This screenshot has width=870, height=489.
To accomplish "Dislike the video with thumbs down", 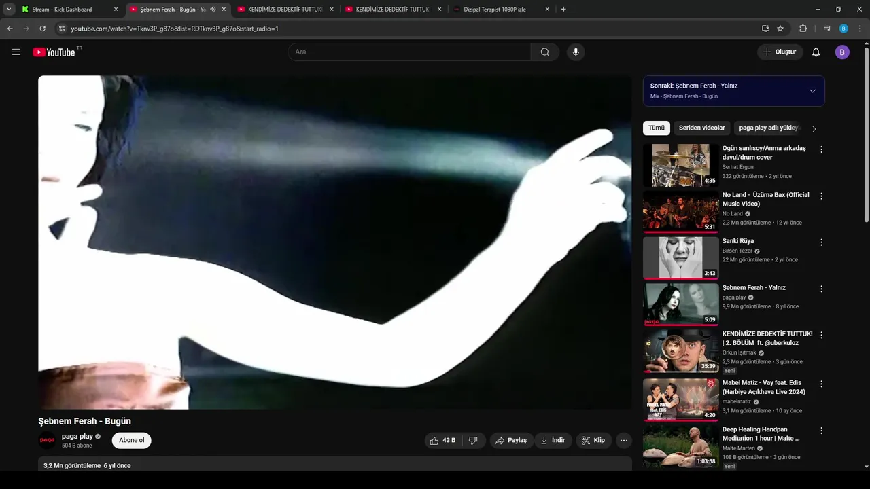I will pos(473,441).
